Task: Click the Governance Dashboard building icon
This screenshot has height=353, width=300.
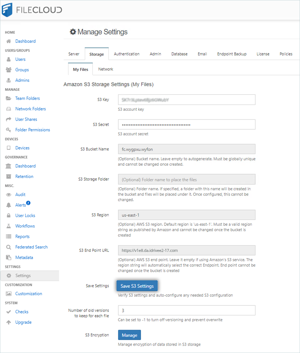Action: coord(9,166)
